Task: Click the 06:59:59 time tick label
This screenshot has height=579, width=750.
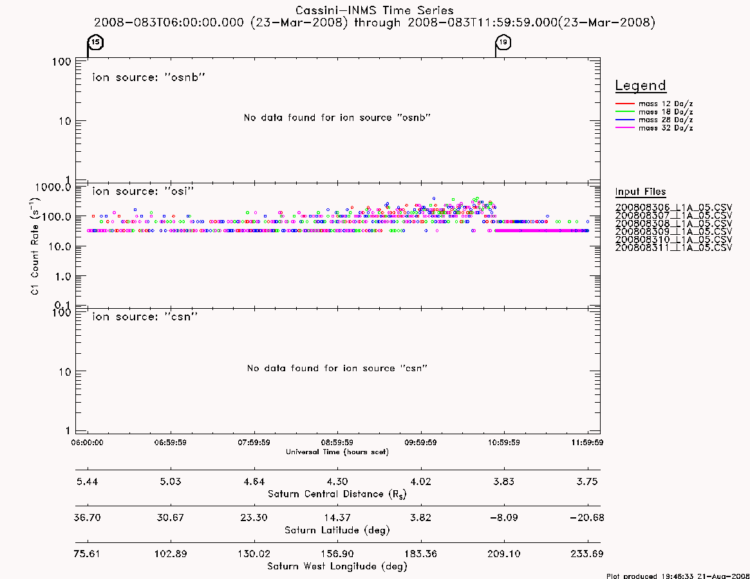Action: click(x=171, y=443)
